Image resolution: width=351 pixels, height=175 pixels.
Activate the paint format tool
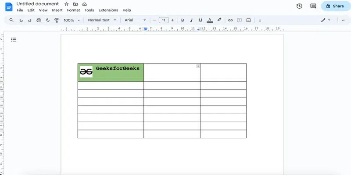[x=57, y=20]
